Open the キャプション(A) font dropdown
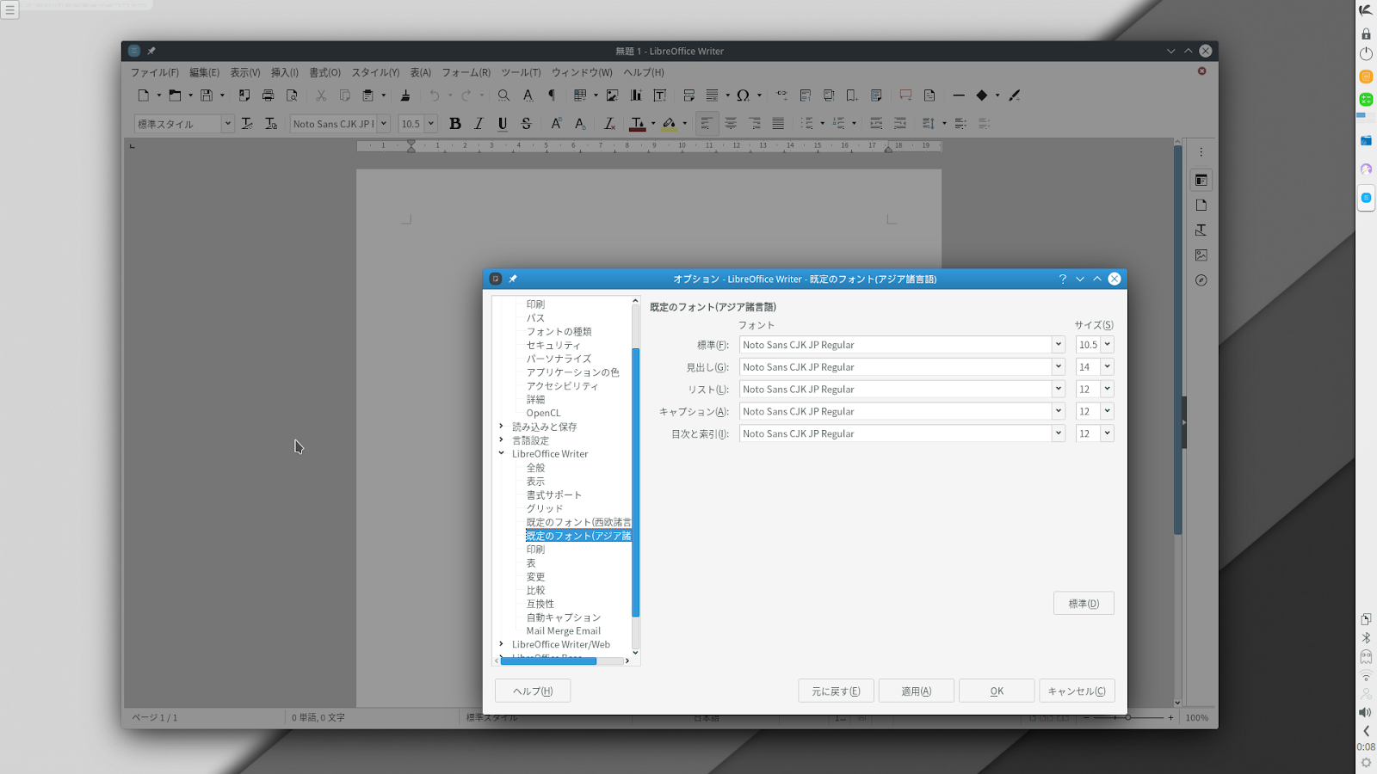1377x774 pixels. (x=1059, y=412)
